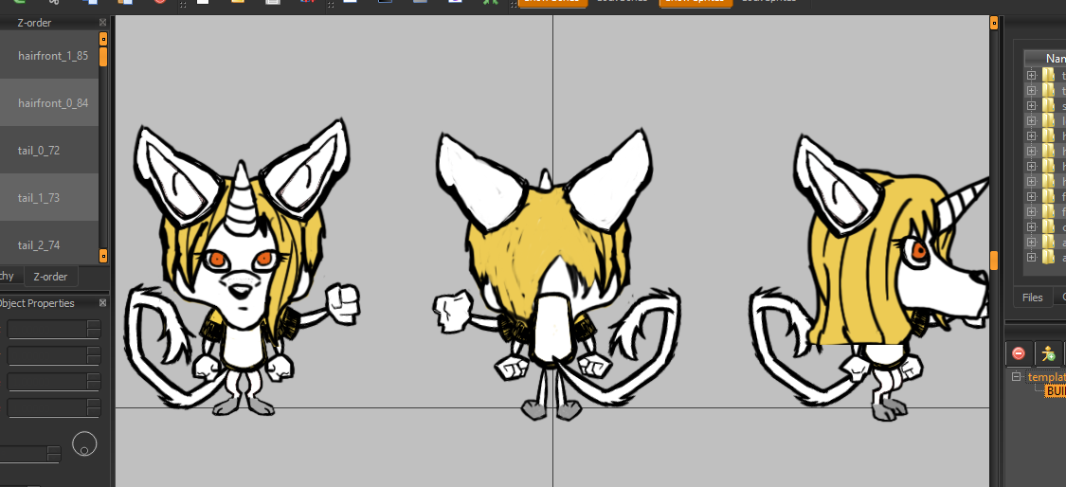Image resolution: width=1066 pixels, height=487 pixels.
Task: Select tail_2_74 in Z-order list
Action: point(49,244)
